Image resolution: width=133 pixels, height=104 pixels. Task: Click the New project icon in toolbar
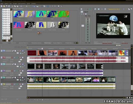(x=2, y=6)
